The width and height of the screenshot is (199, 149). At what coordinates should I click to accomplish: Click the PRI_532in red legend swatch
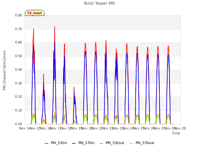tap(46, 143)
